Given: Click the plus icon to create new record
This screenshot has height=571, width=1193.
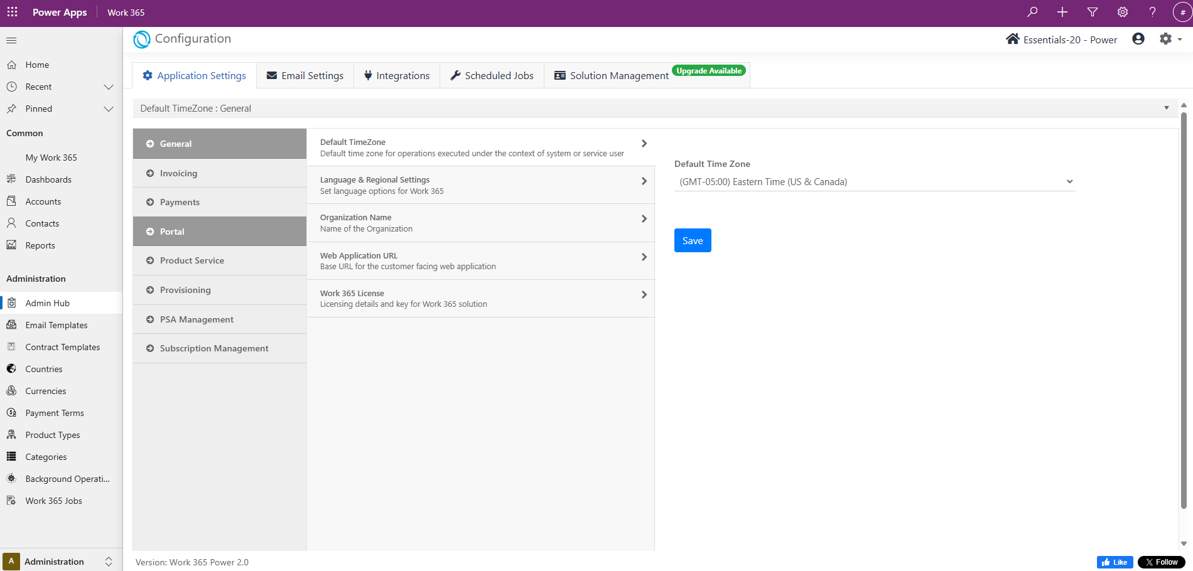Looking at the screenshot, I should [1062, 12].
